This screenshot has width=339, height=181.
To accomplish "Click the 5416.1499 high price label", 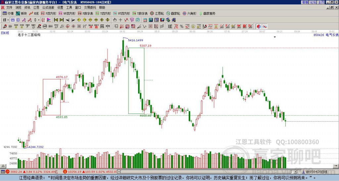I will (x=135, y=40).
